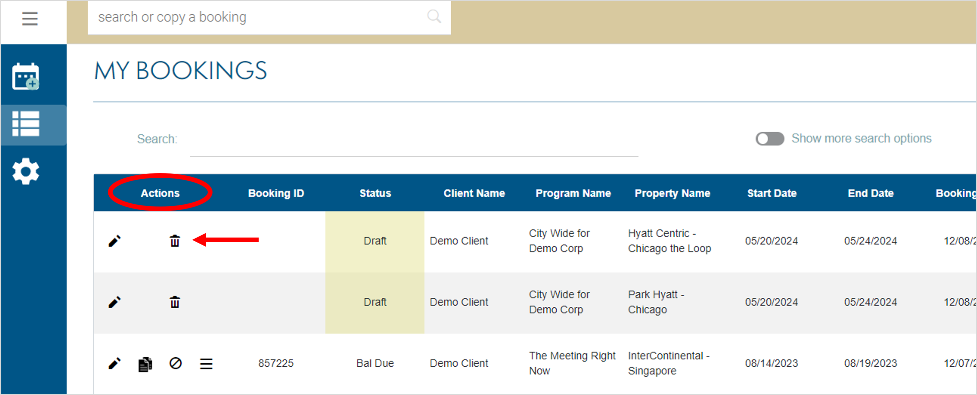The width and height of the screenshot is (977, 395).
Task: Click the magnifier in the search bar
Action: click(433, 16)
